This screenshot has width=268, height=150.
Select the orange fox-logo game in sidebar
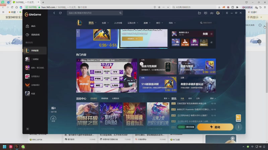[x=35, y=85]
